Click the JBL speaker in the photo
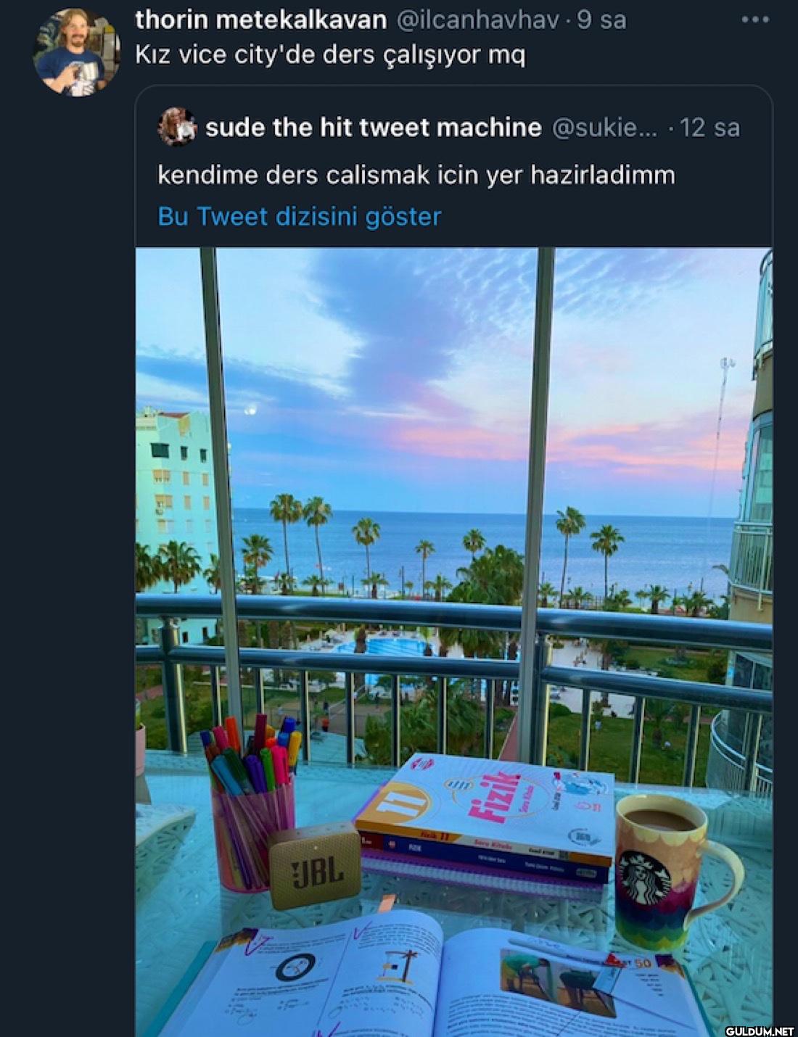Image resolution: width=798 pixels, height=1037 pixels. pyautogui.click(x=315, y=866)
